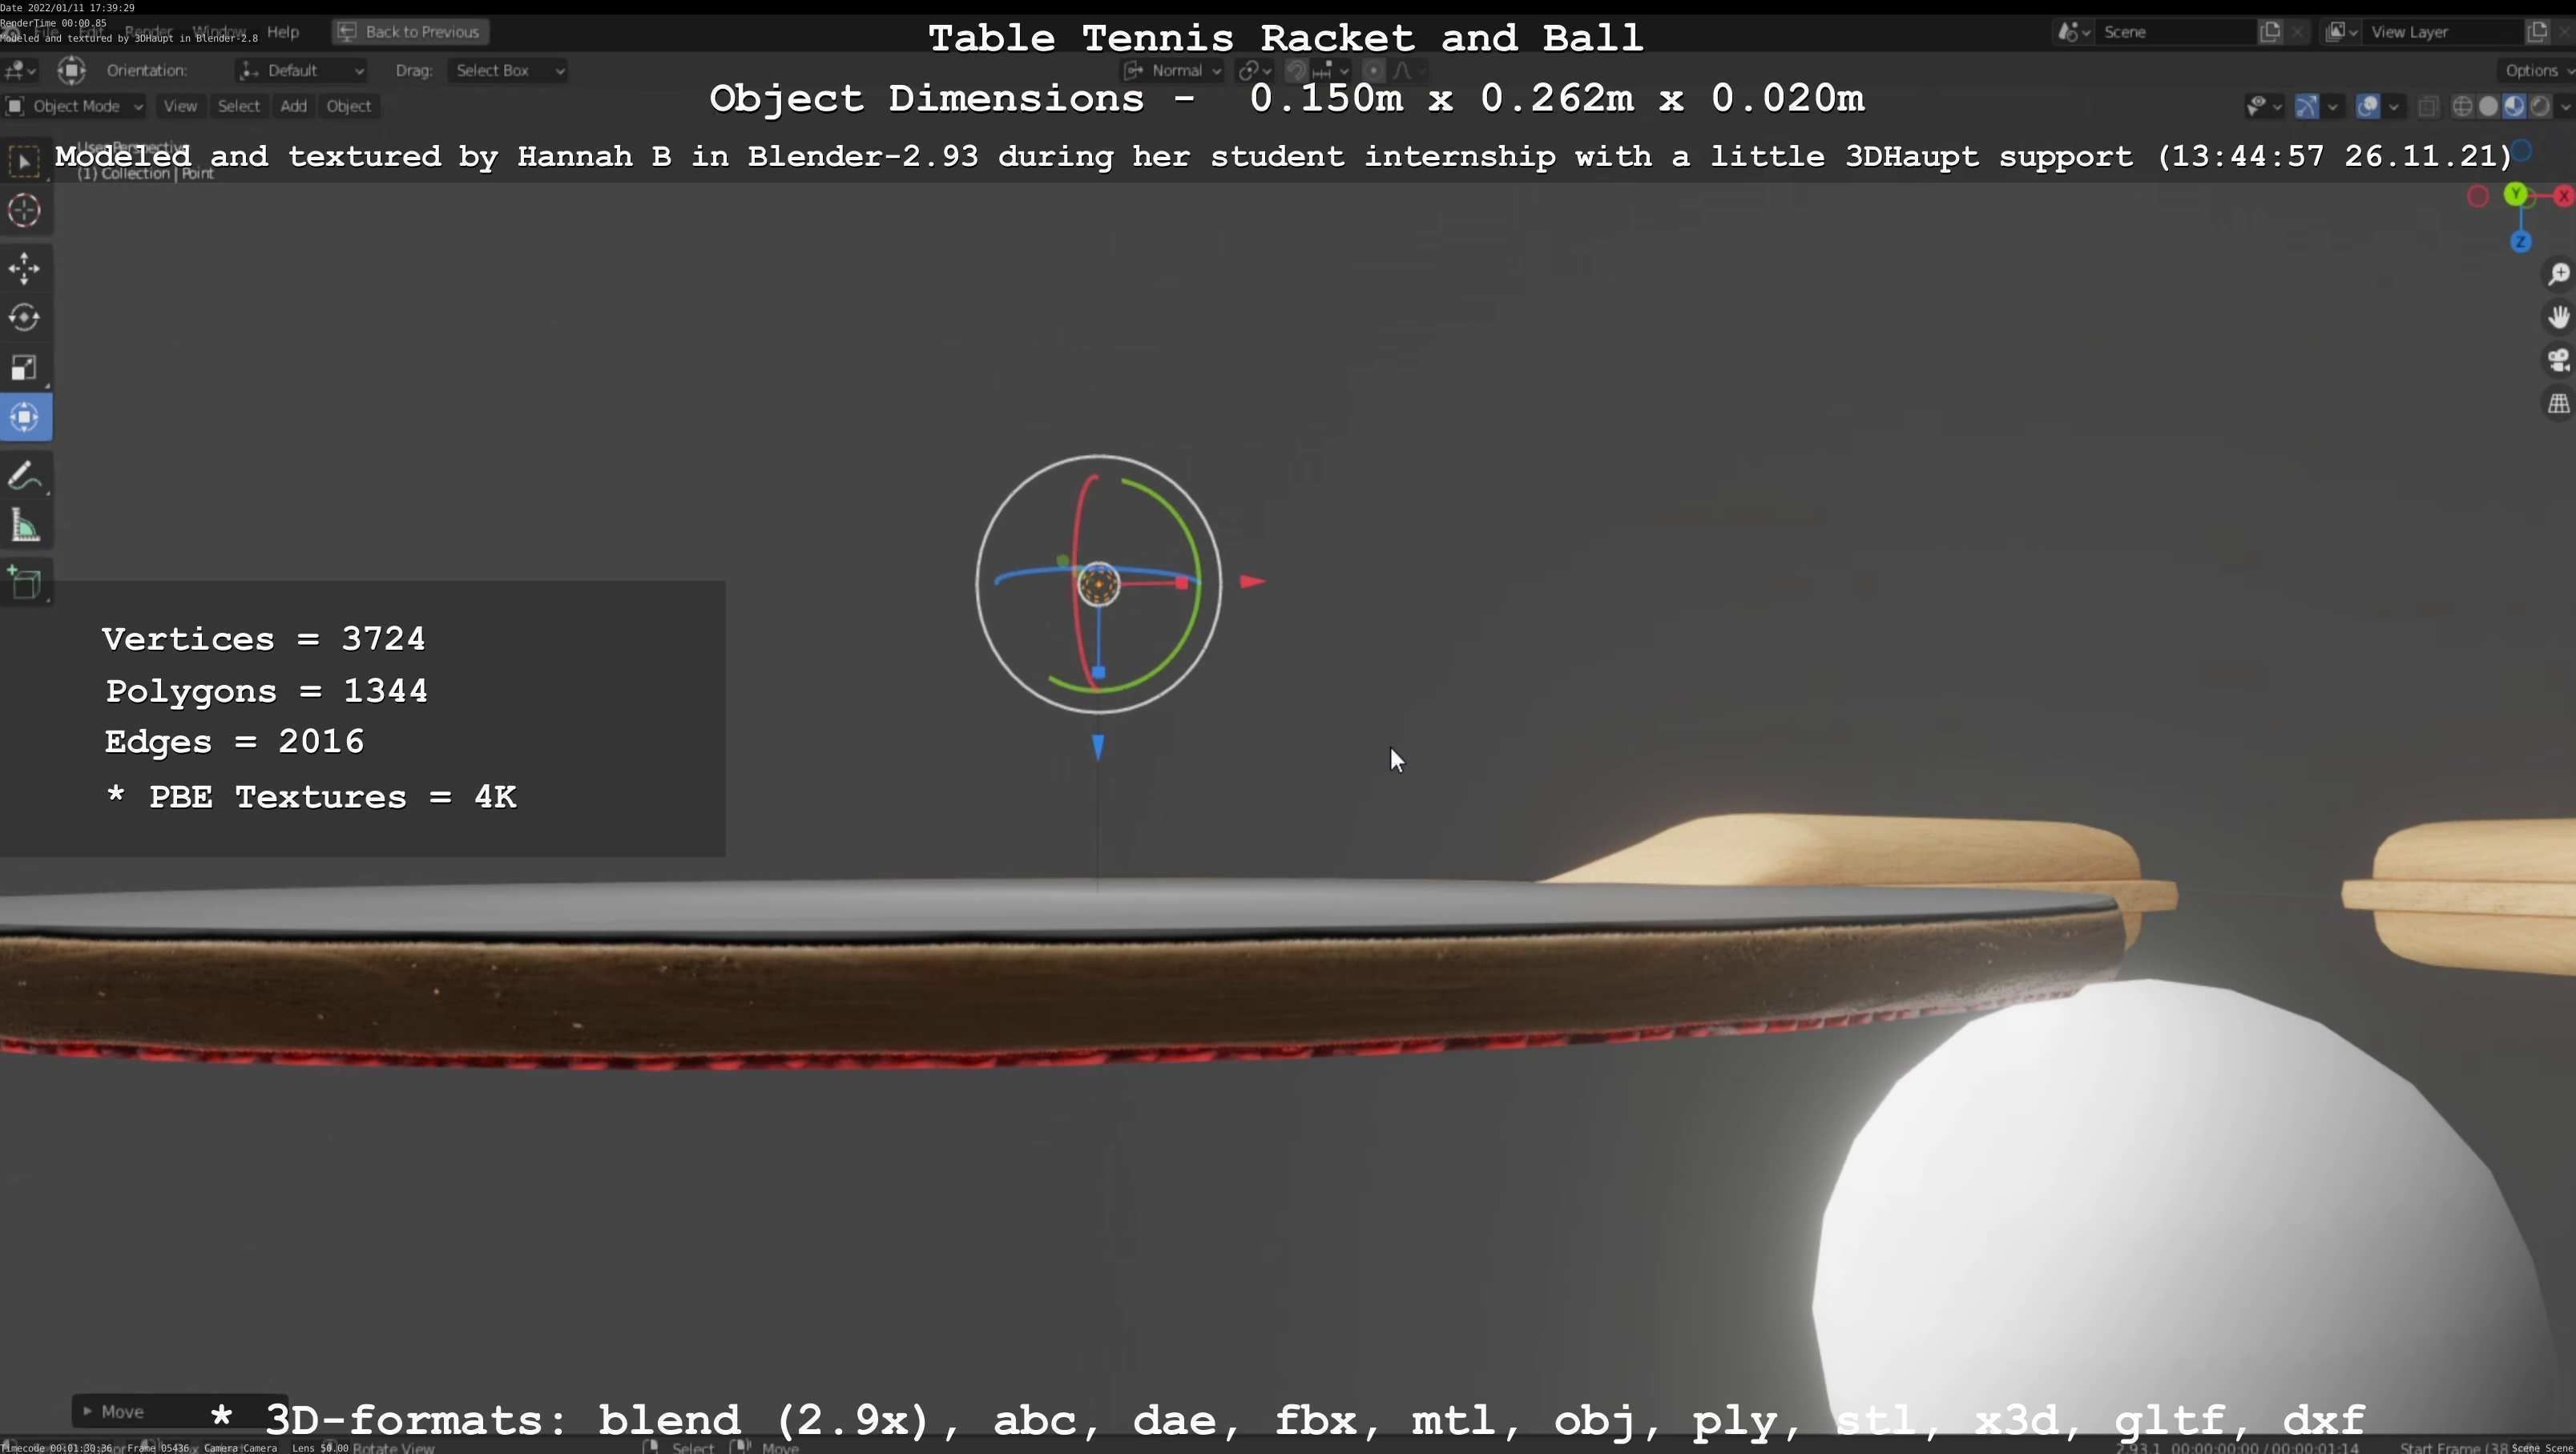Switch to material preview shading
Viewport: 2576px width, 1454px height.
tap(2514, 107)
